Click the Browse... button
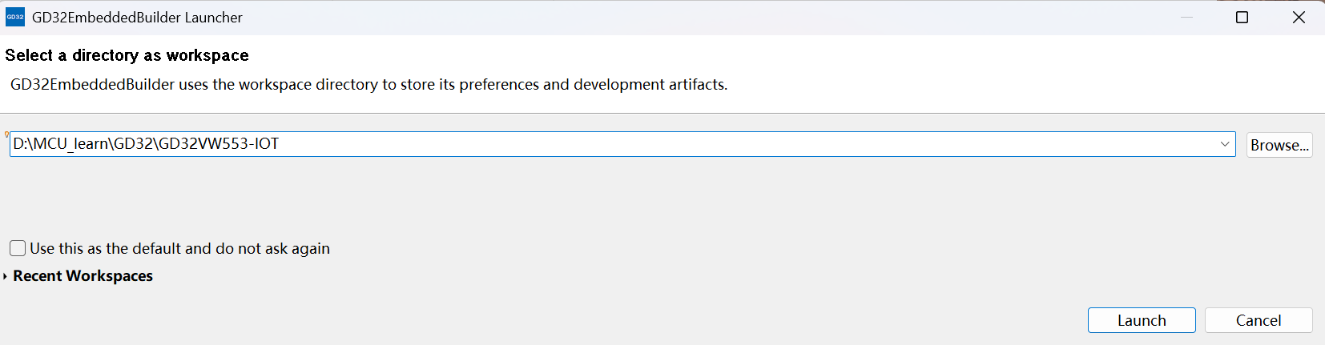Image resolution: width=1325 pixels, height=345 pixels. click(x=1279, y=145)
